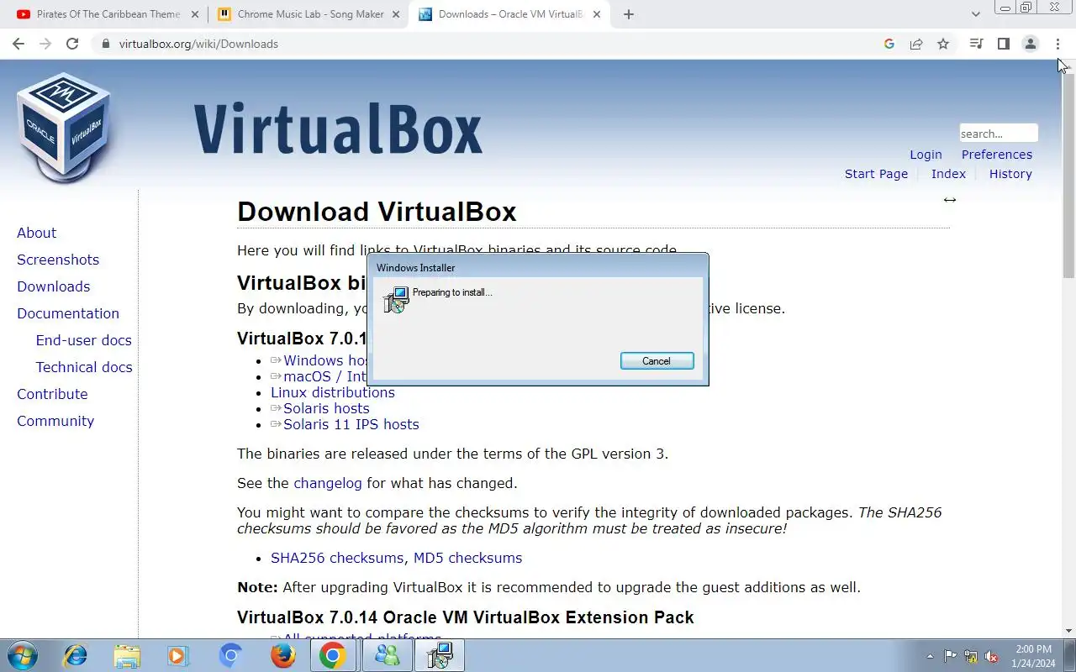This screenshot has width=1076, height=672.
Task: Open Solaris 11 IPS hosts link
Action: 351,424
